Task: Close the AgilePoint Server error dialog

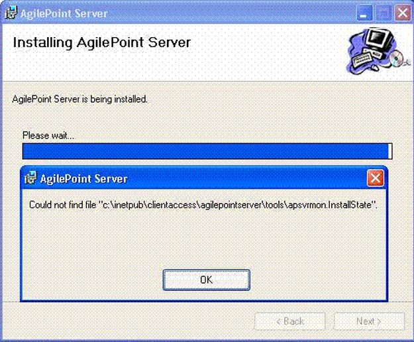Action: click(x=375, y=178)
